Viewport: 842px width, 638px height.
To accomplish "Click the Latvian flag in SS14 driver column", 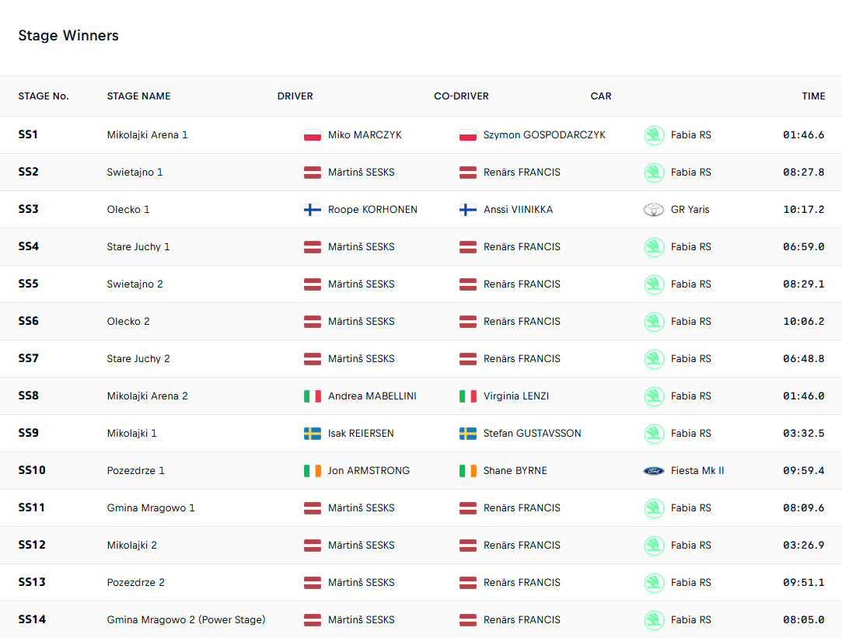I will [x=312, y=620].
